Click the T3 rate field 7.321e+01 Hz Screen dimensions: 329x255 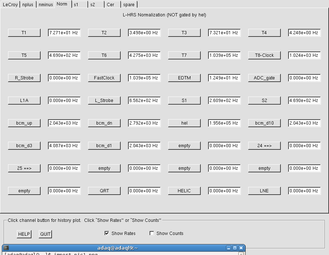[224, 33]
